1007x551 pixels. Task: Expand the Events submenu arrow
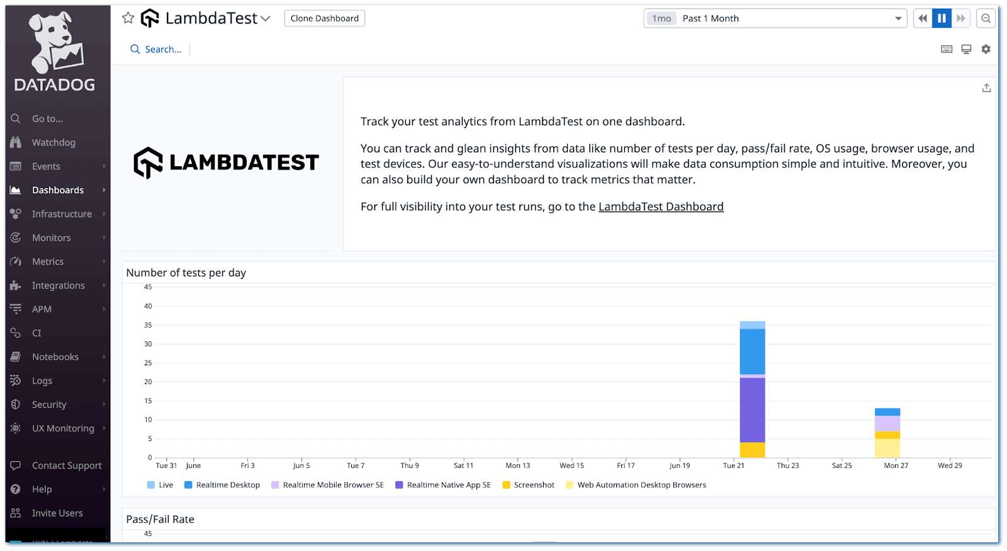pos(104,166)
